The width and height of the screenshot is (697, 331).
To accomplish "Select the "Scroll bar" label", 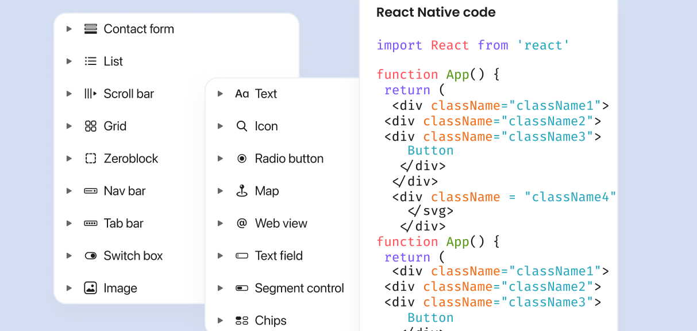I will (x=129, y=94).
